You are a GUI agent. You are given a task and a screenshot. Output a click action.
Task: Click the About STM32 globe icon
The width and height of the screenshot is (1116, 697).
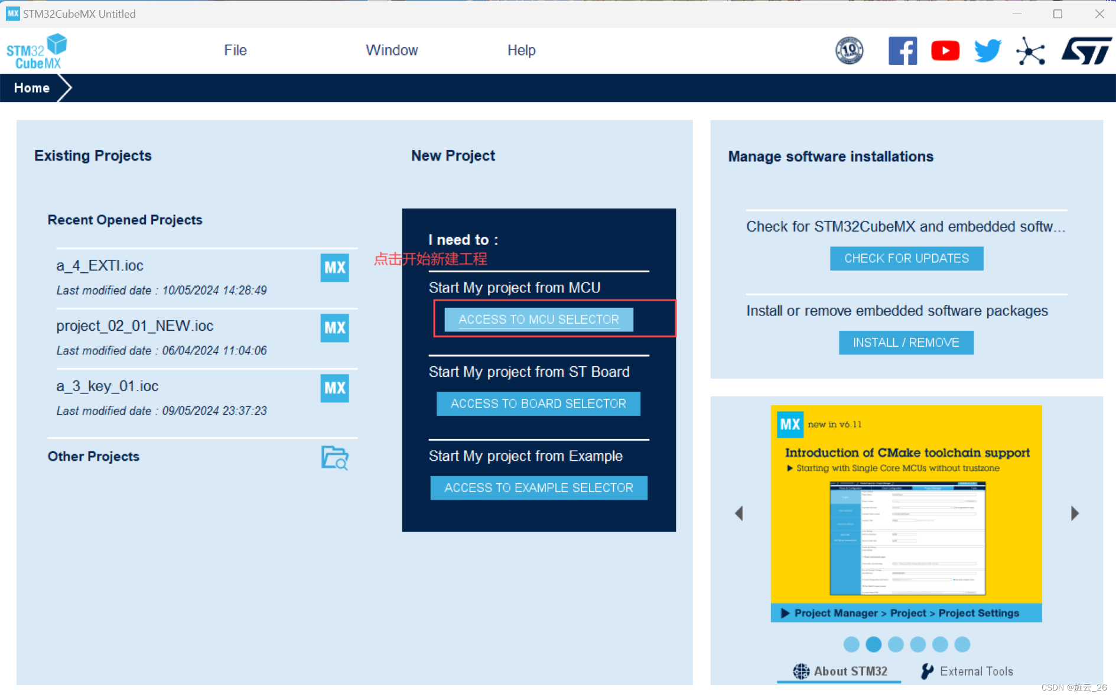801,671
